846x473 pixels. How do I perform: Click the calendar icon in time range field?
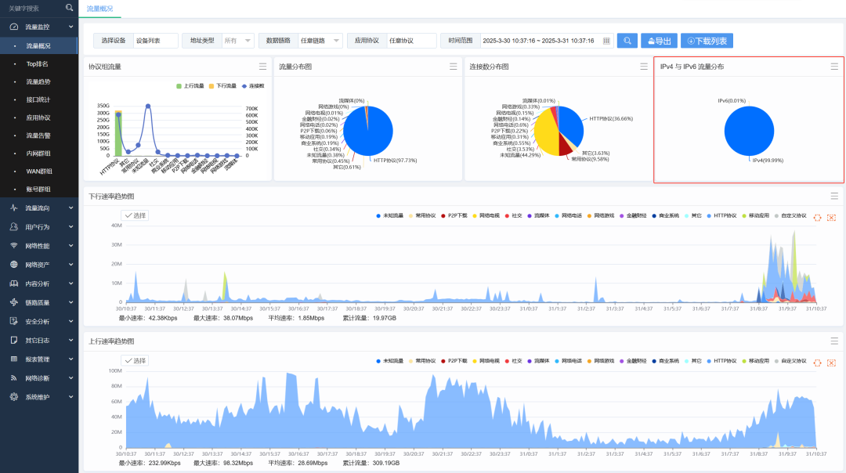pos(606,41)
